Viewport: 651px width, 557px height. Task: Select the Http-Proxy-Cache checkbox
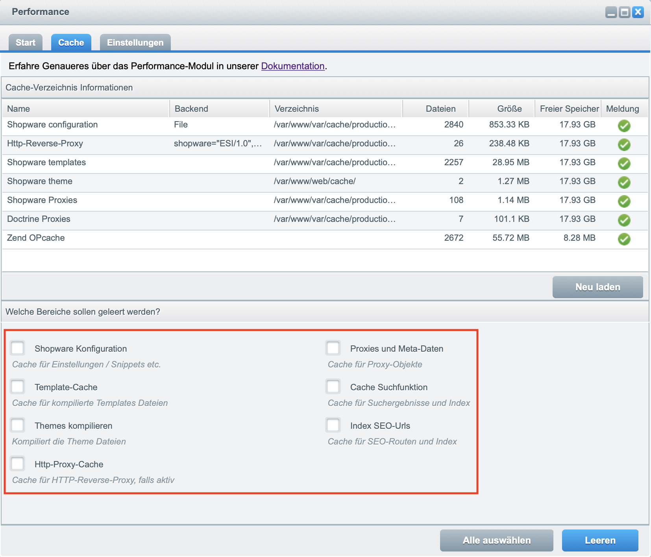18,463
